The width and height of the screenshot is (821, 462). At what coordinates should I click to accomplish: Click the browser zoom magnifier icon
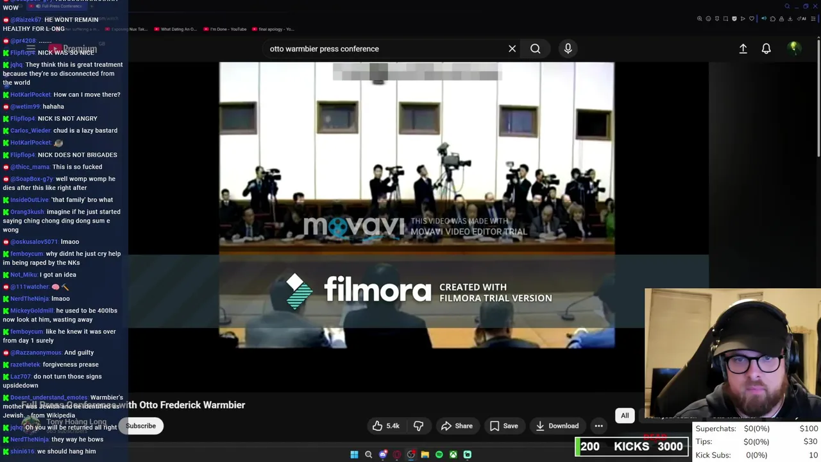pos(699,19)
